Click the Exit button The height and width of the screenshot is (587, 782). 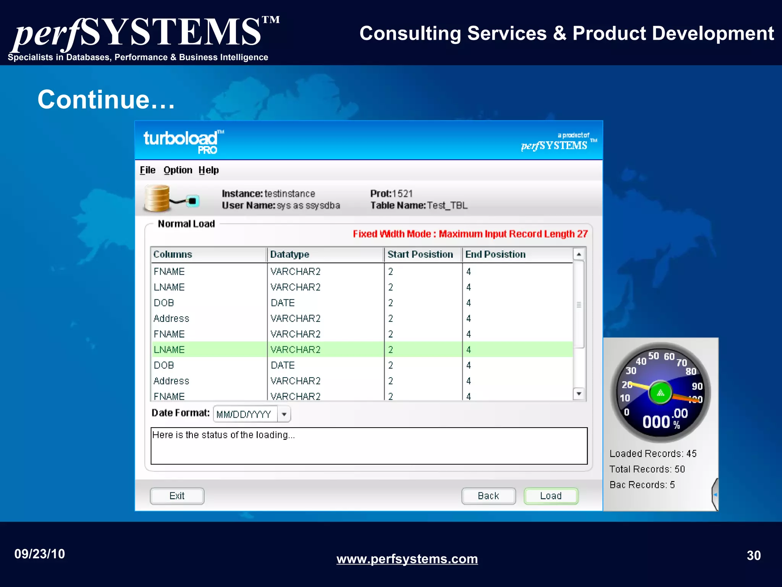tap(177, 496)
